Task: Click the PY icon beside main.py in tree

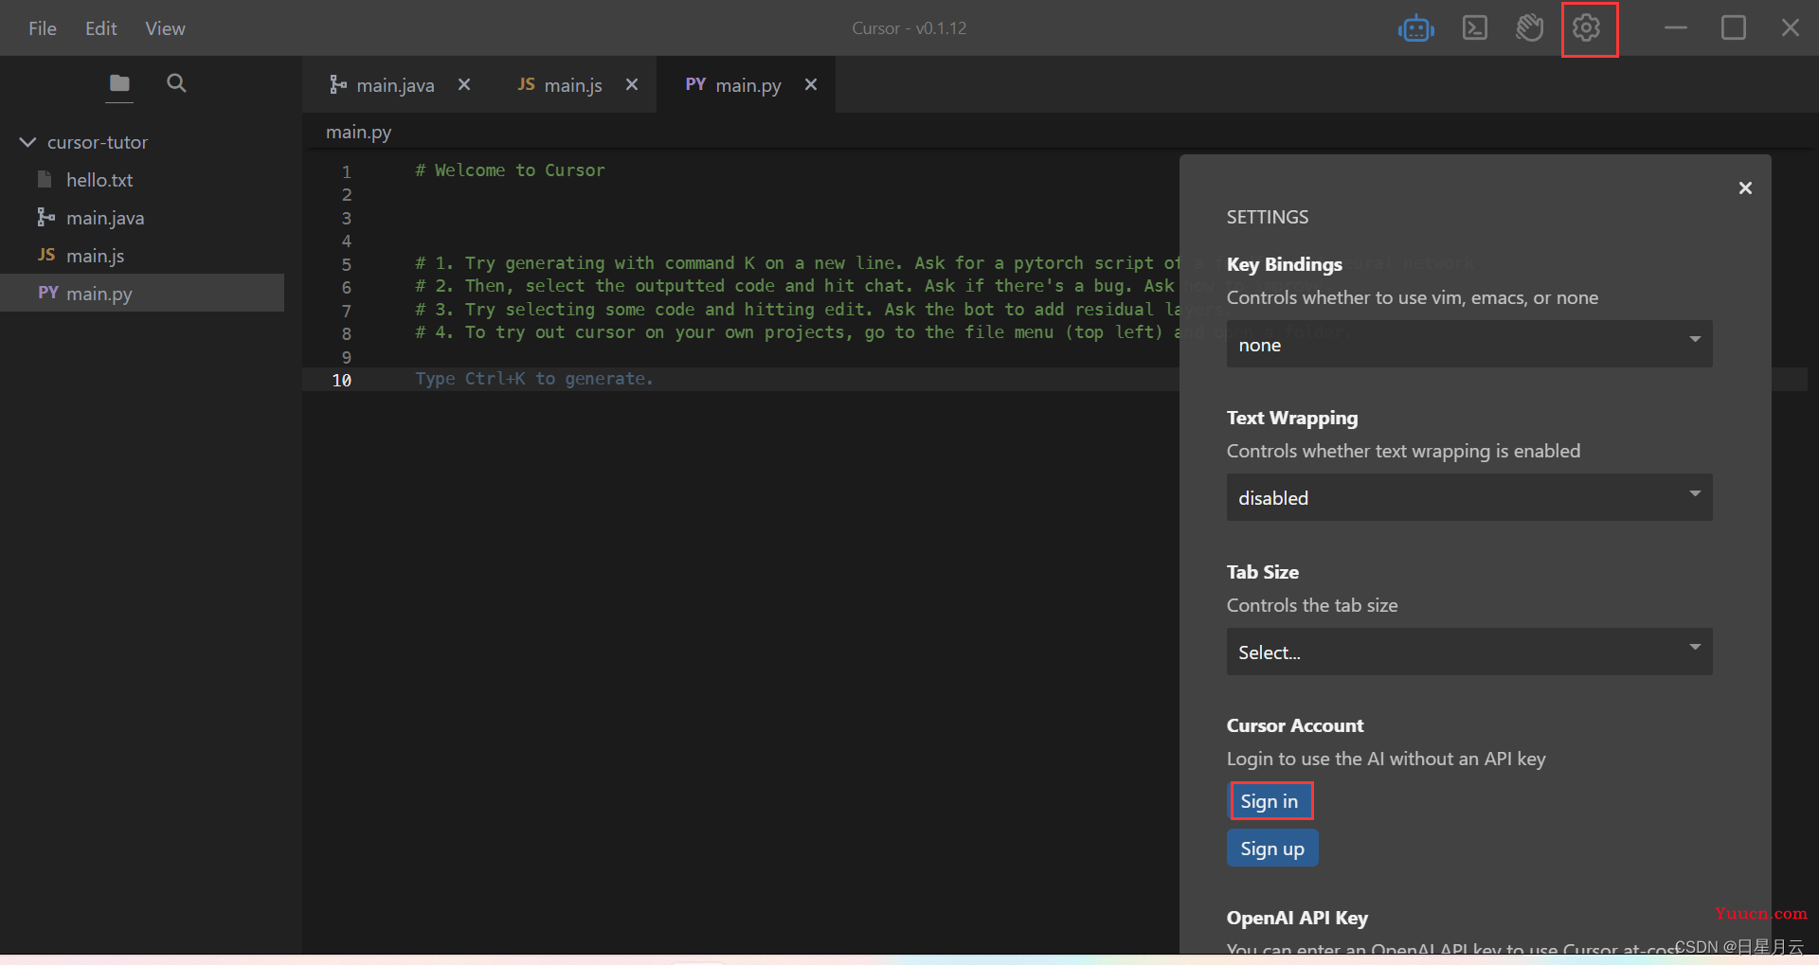Action: 48,293
